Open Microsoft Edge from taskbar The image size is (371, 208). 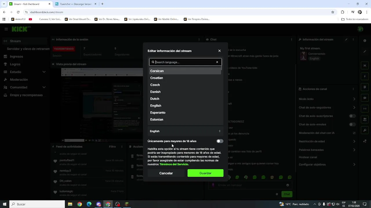click(89, 204)
